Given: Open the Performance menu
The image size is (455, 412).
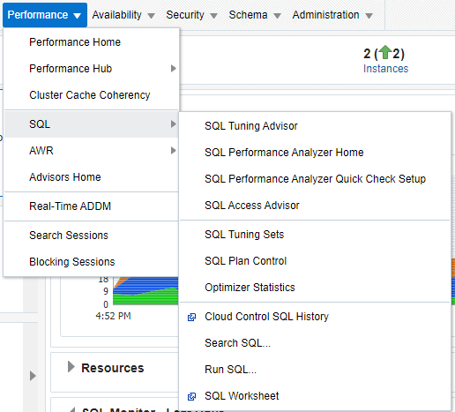Looking at the screenshot, I should coord(45,15).
